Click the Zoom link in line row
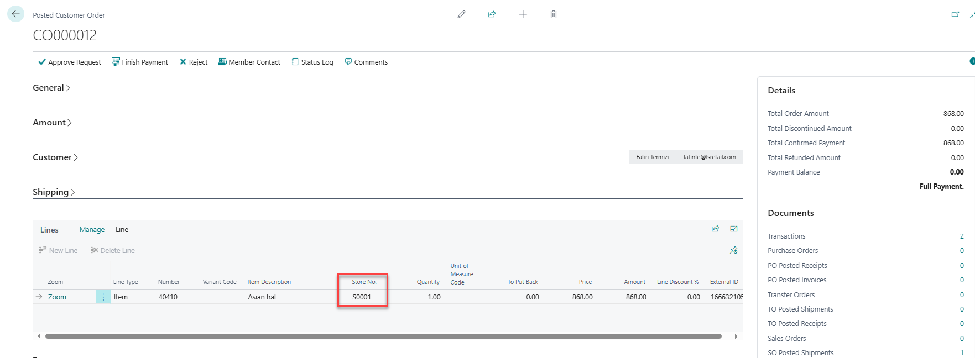 coord(57,297)
